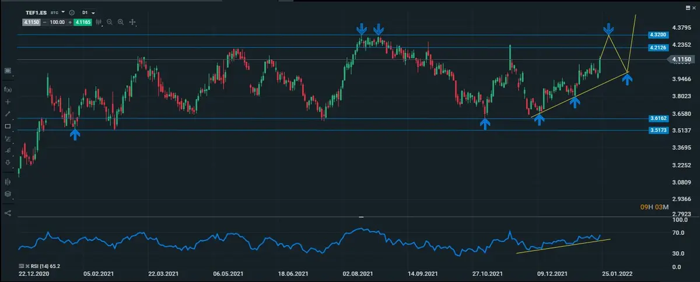Click the grey sell price 4.1150
The height and width of the screenshot is (282, 700).
(32, 22)
